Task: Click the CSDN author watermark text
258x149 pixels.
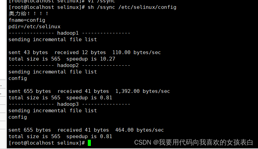Action: pyautogui.click(x=194, y=143)
